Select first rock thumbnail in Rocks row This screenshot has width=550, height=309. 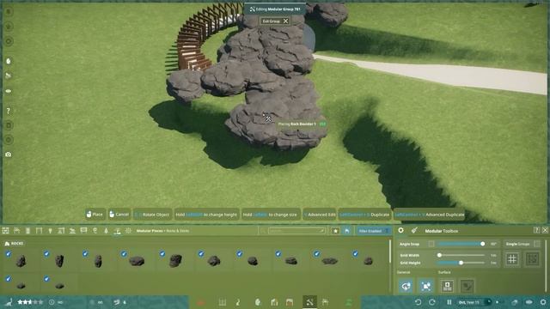pos(21,261)
